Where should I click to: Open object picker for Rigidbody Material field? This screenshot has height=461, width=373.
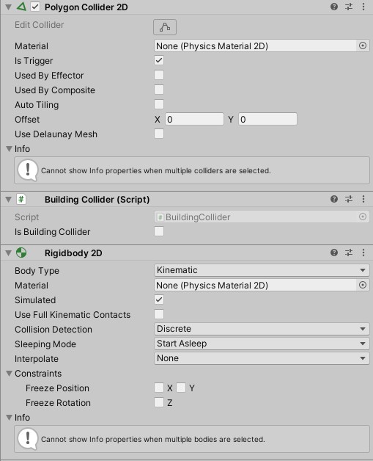point(363,285)
